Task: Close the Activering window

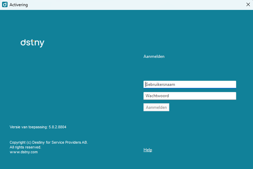Action: [x=248, y=4]
